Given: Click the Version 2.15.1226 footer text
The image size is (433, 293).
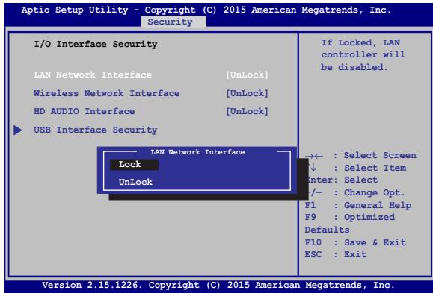Looking at the screenshot, I should [x=218, y=285].
